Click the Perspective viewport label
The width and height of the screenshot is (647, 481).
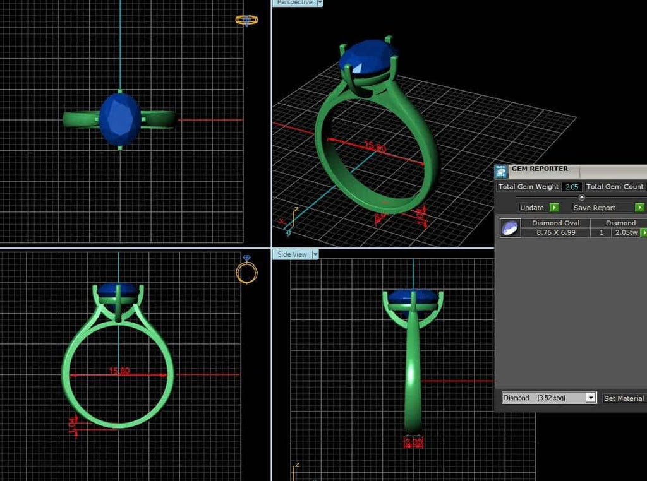(x=294, y=3)
